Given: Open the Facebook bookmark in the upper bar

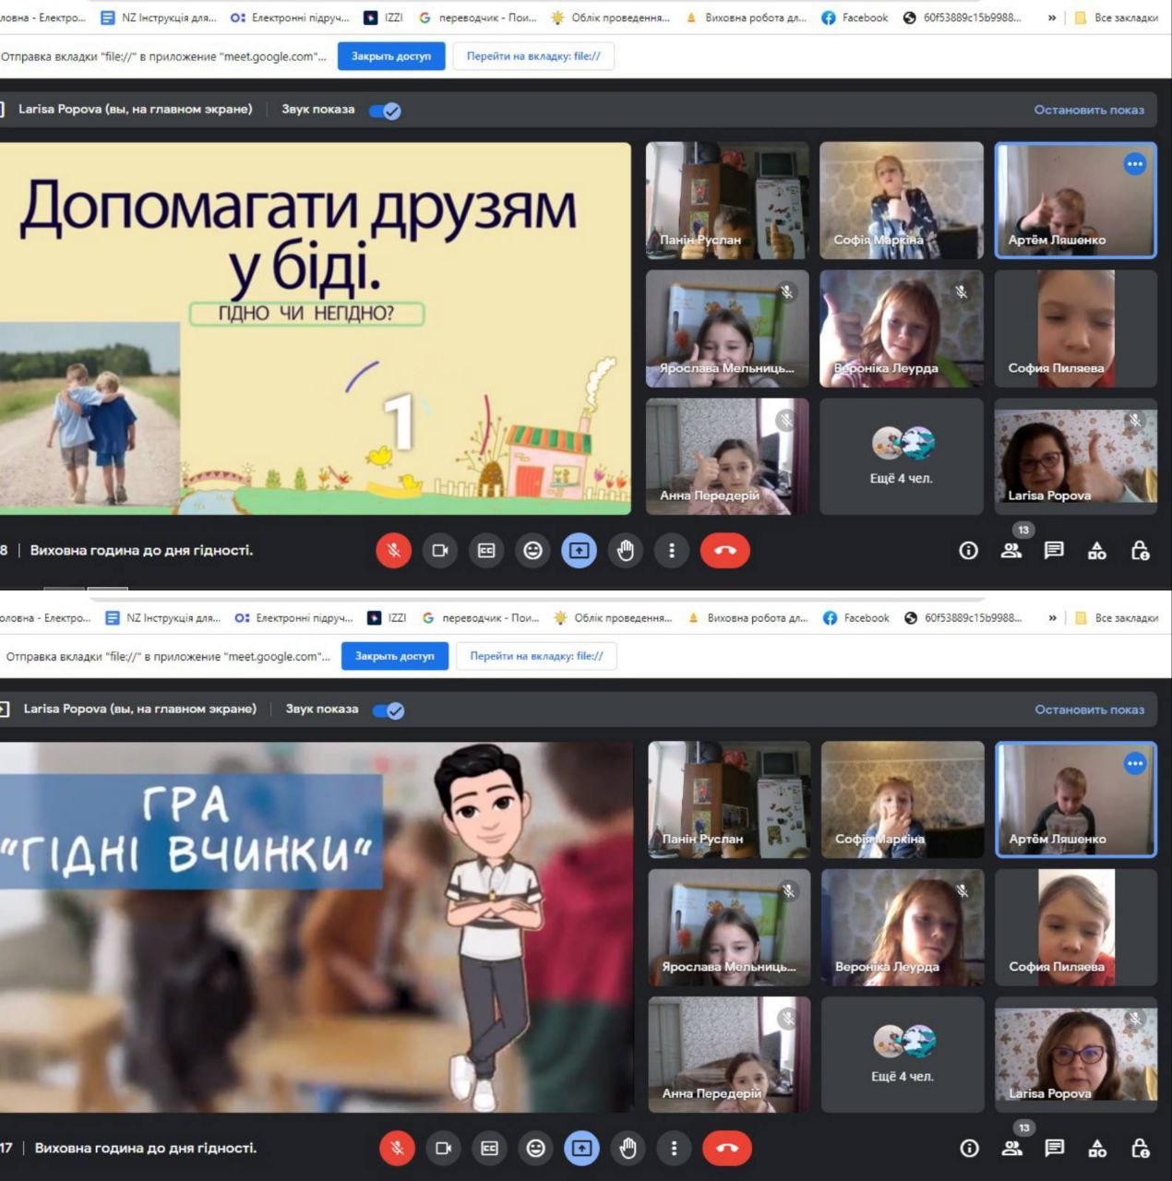Looking at the screenshot, I should point(855,18).
